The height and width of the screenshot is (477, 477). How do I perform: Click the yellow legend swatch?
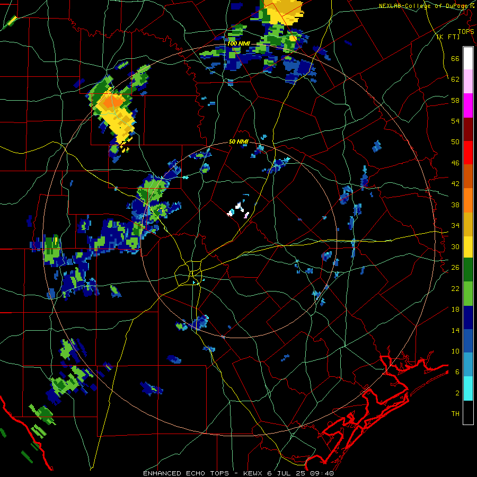(x=468, y=247)
